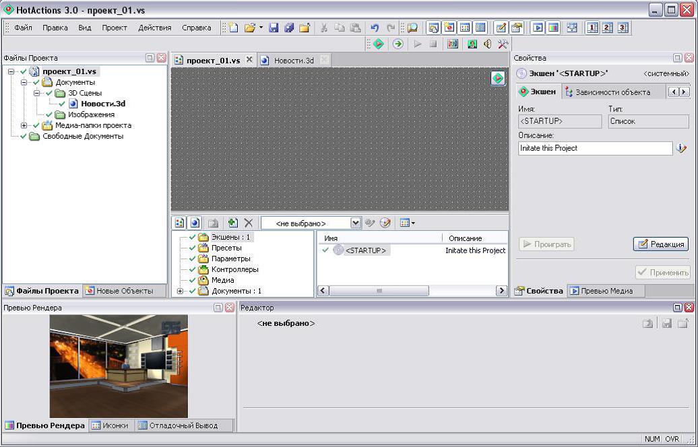Click the Undo arrow in toolbar

point(375,28)
